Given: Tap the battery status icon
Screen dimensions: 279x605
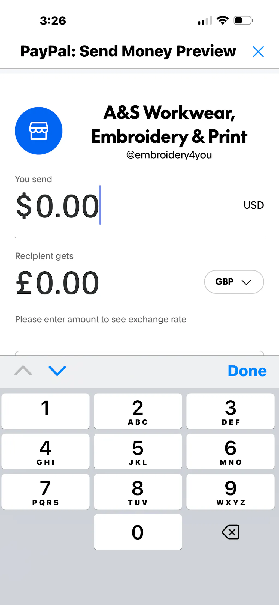Looking at the screenshot, I should tap(243, 20).
